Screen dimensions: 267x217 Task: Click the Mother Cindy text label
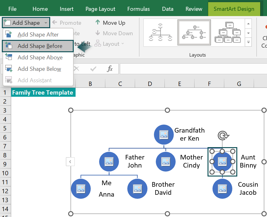coord(191,161)
